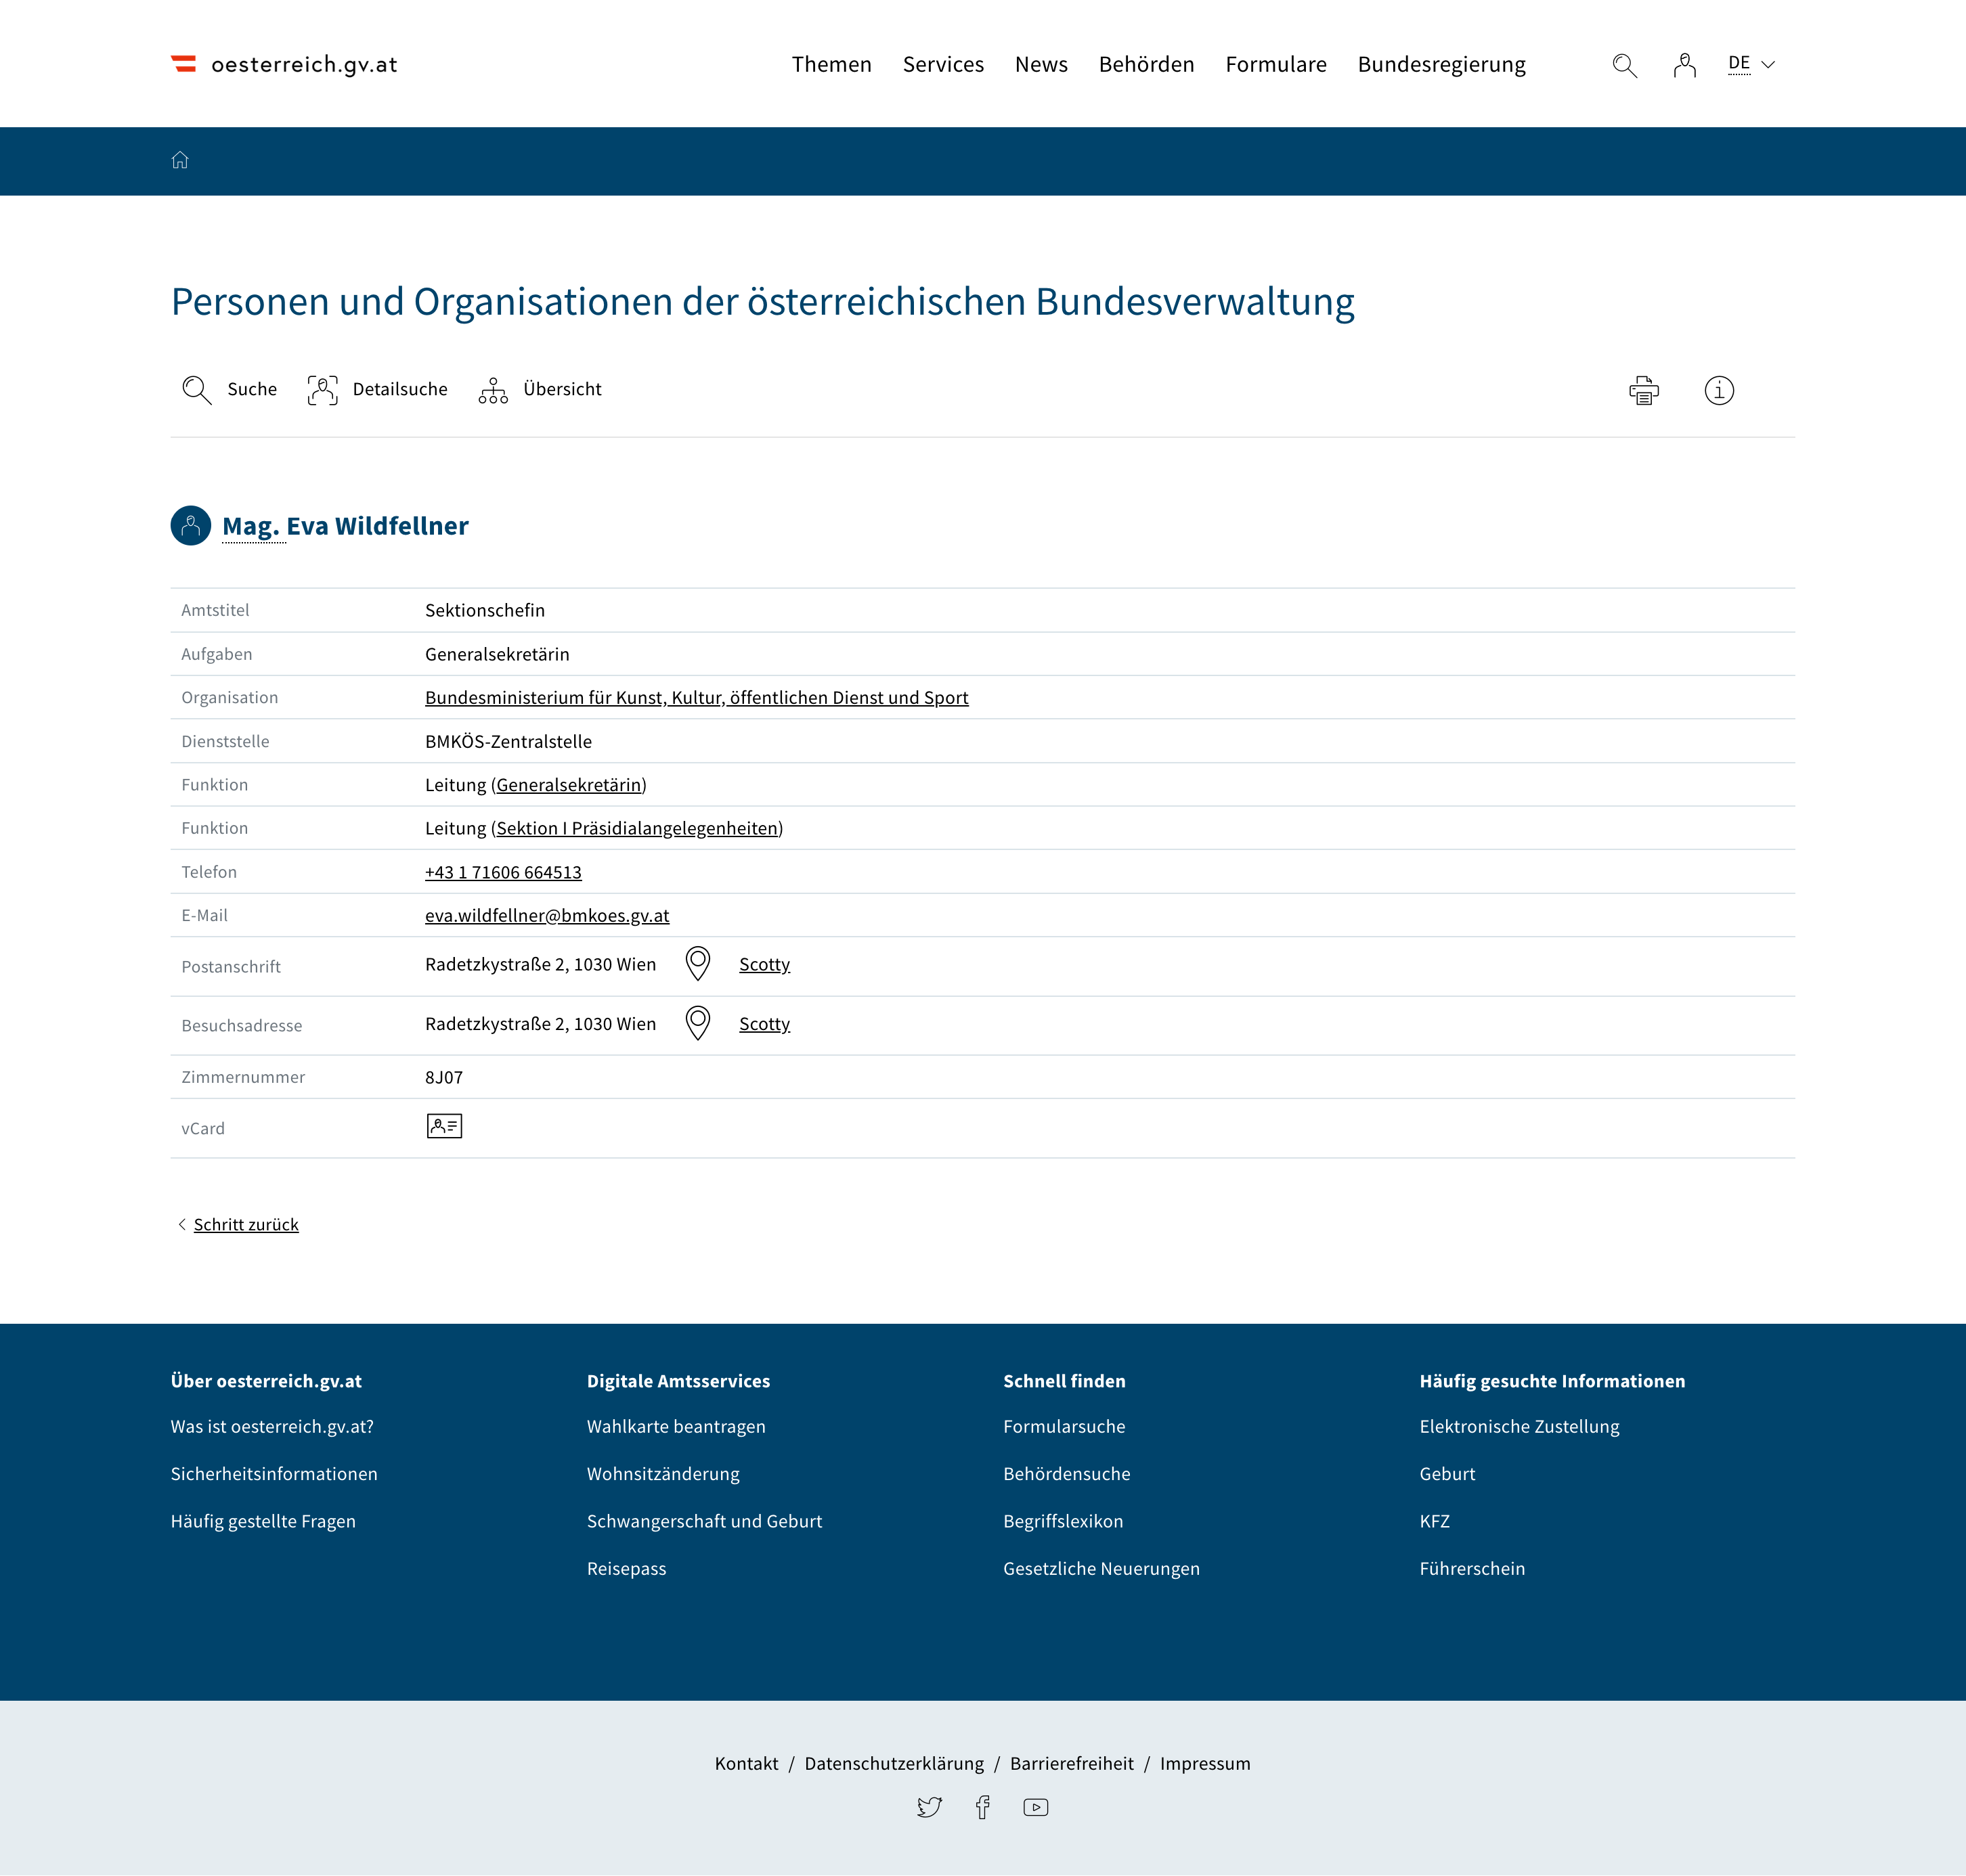Click the person avatar next to Eva Wildfellner
The width and height of the screenshot is (1966, 1876).
190,526
